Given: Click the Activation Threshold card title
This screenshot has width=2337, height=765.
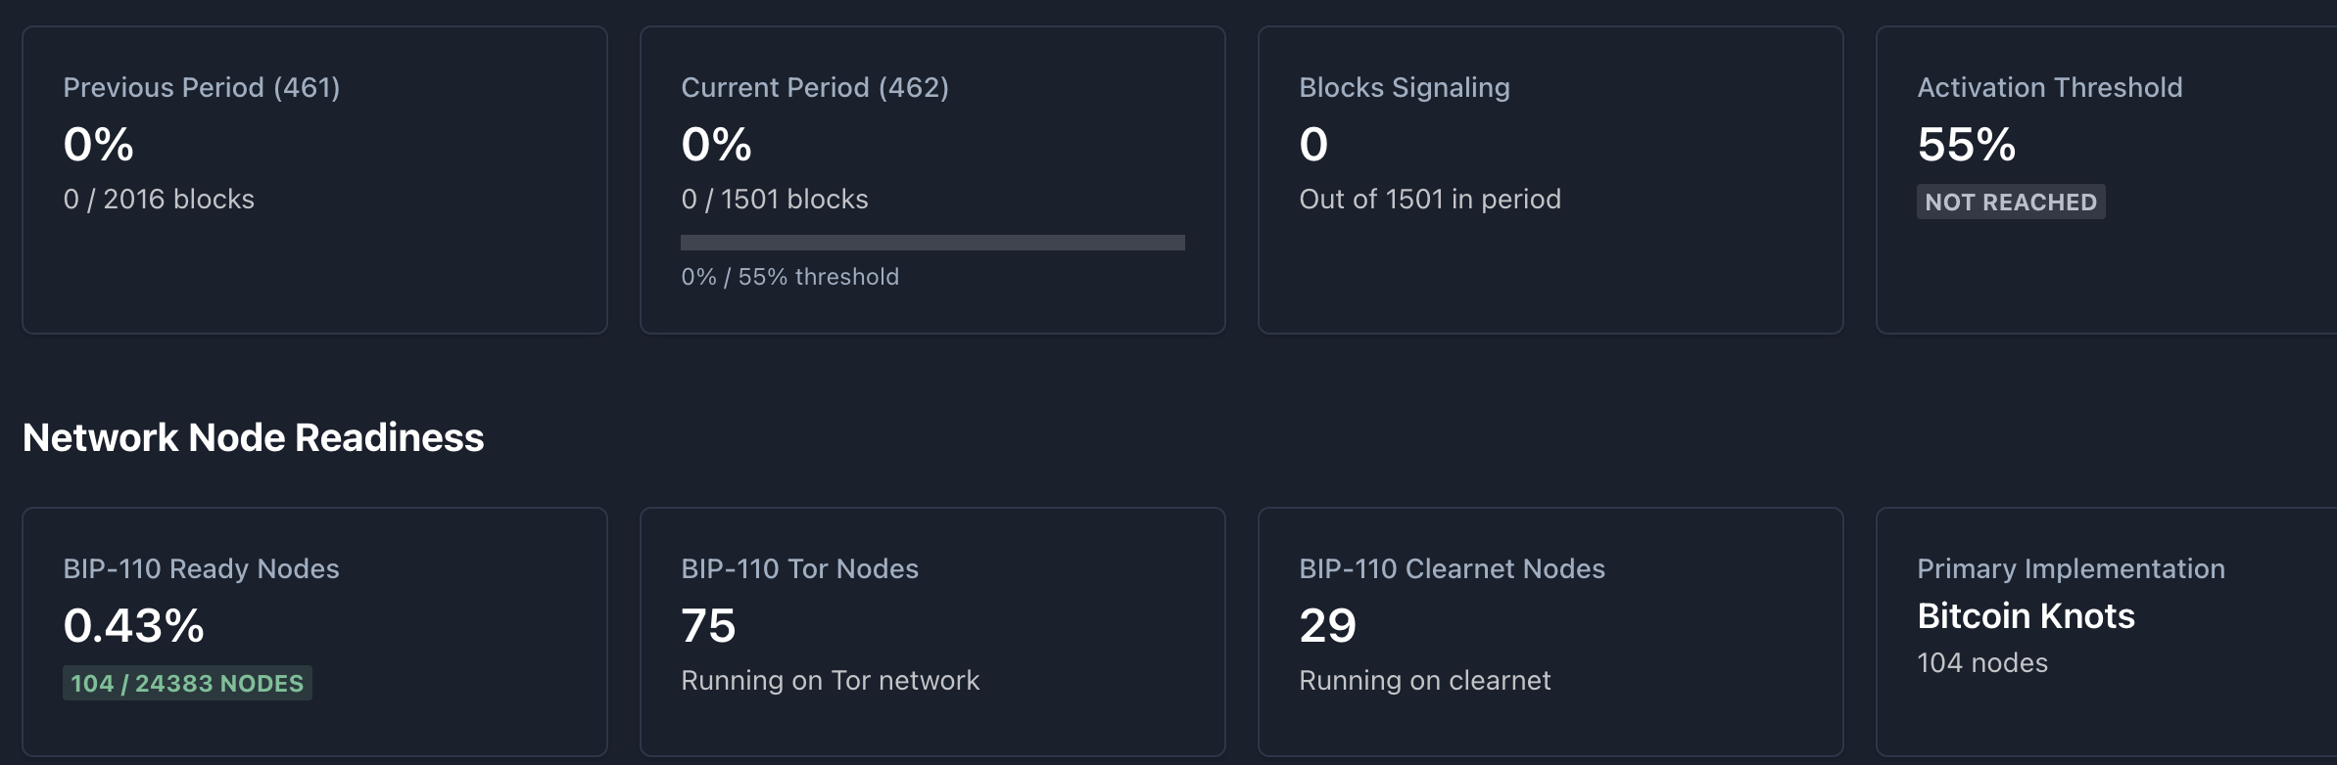Looking at the screenshot, I should pyautogui.click(x=2049, y=88).
